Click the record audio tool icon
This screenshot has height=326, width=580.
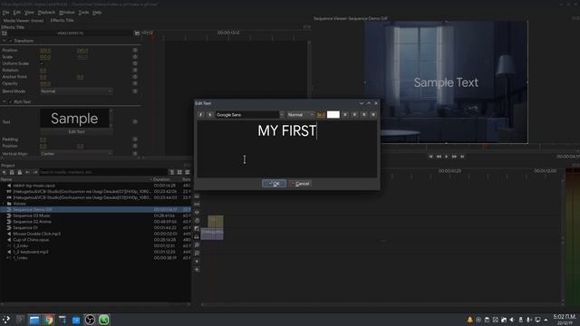[197, 262]
